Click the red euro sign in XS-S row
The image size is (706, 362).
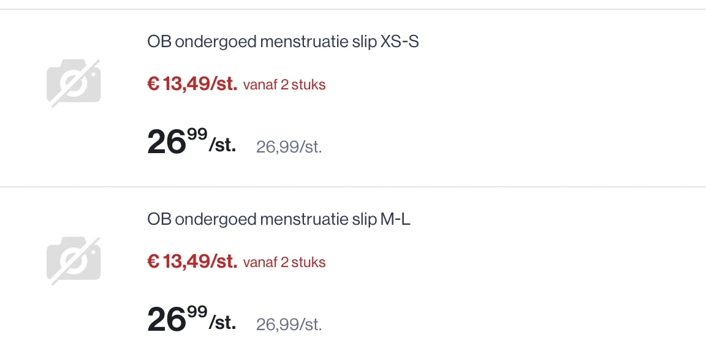point(153,85)
